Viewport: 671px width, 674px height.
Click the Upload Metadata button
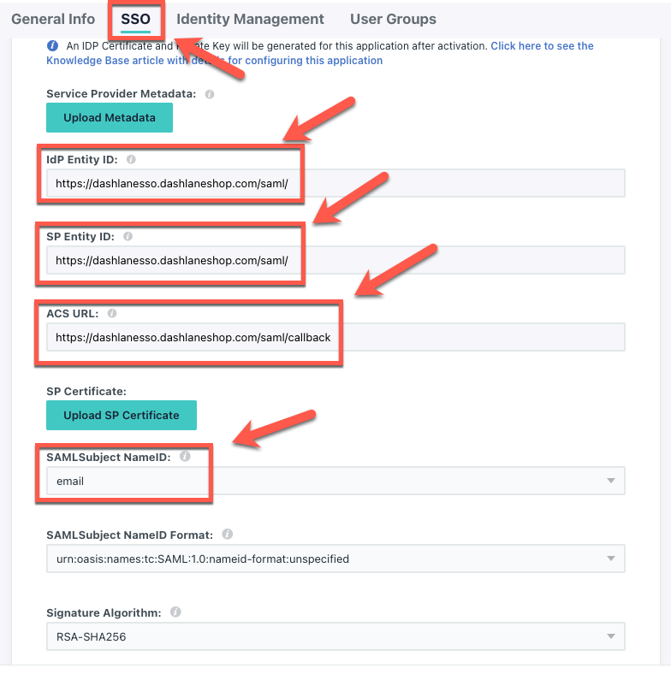click(110, 117)
